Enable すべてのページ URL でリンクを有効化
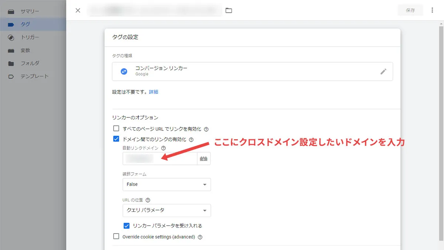This screenshot has width=444, height=250. coord(116,129)
